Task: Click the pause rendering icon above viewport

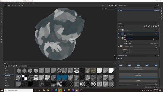Action: [103, 5]
